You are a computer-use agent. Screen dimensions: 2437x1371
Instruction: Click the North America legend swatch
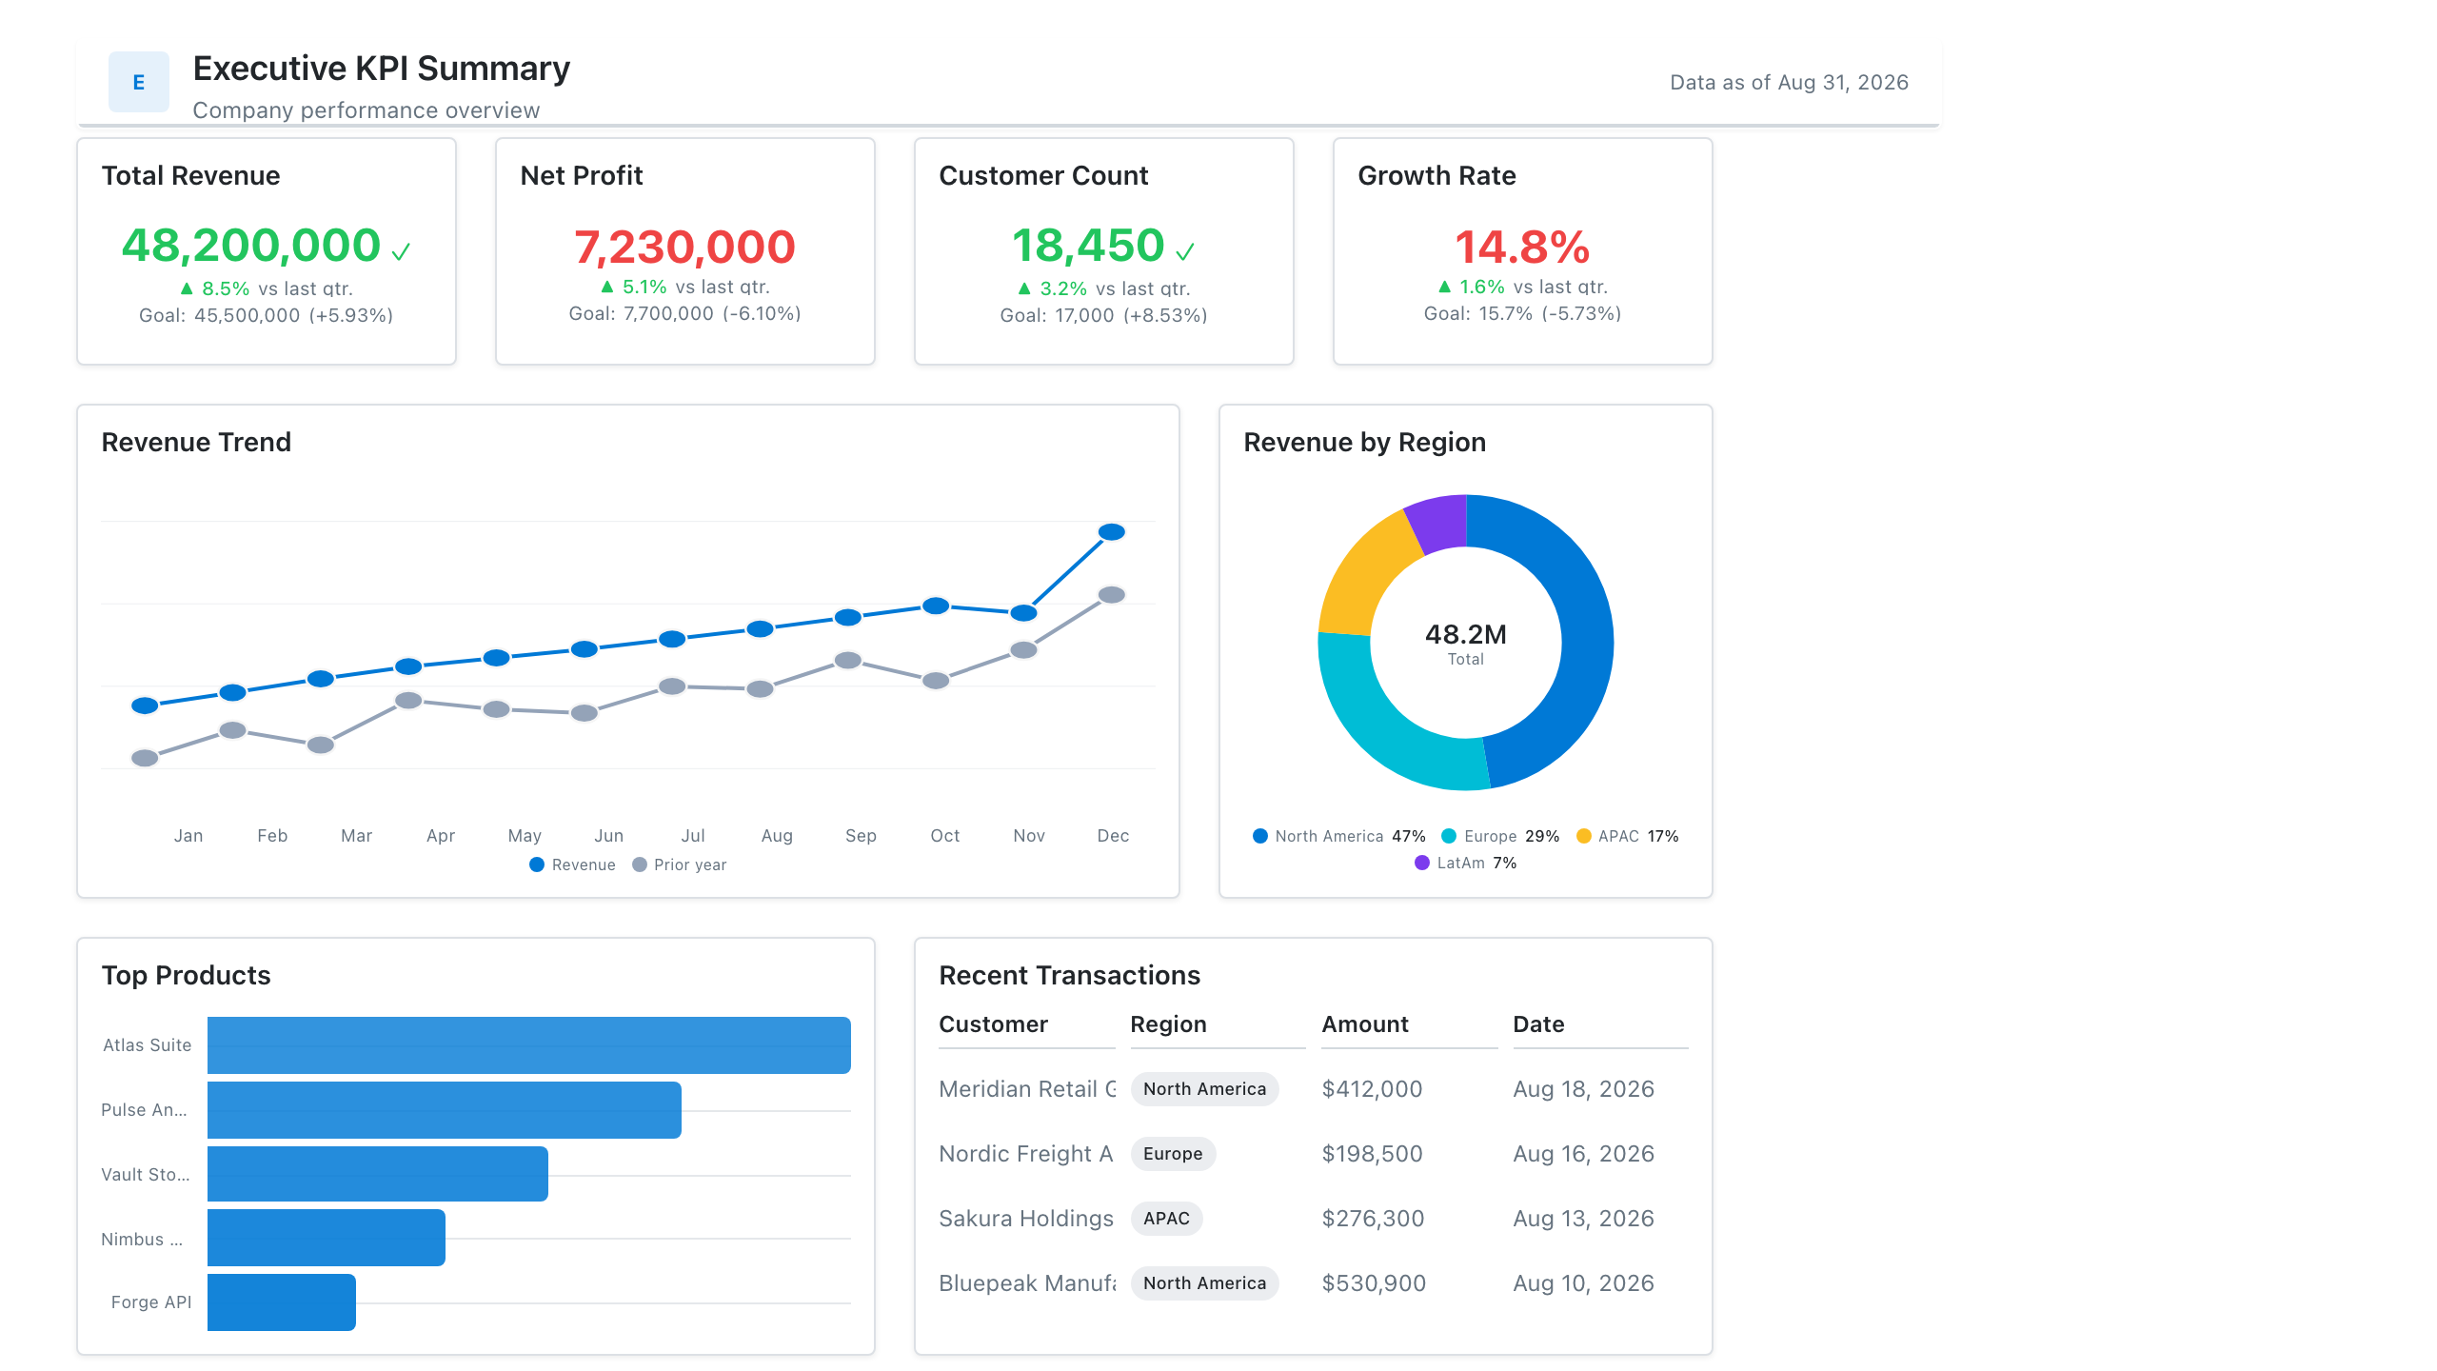coord(1260,836)
